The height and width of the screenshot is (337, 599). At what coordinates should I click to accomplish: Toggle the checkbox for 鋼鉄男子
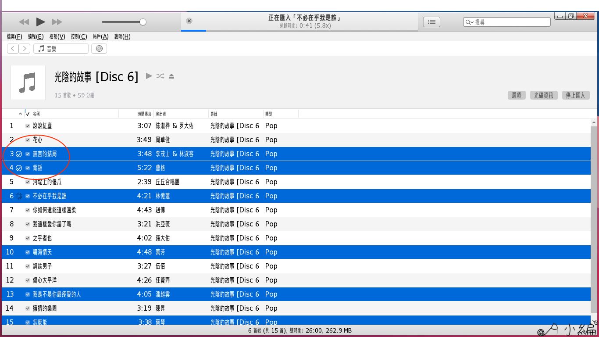point(28,266)
